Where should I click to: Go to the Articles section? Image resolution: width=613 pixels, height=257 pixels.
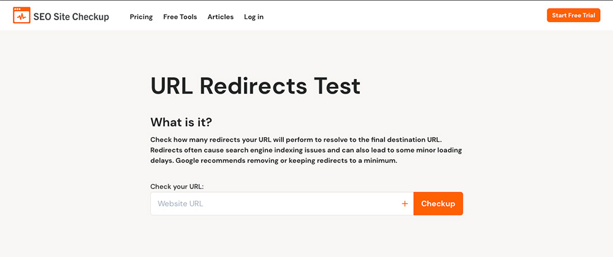point(221,17)
